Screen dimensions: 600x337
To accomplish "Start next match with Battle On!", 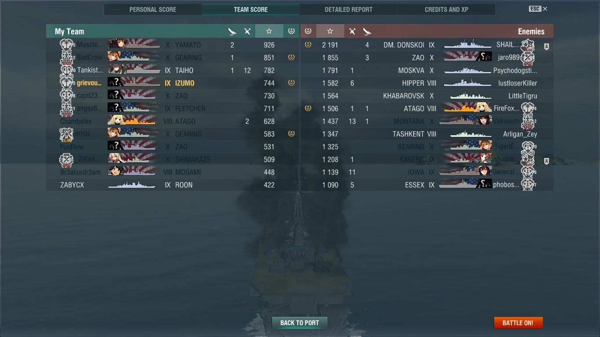I will (518, 323).
